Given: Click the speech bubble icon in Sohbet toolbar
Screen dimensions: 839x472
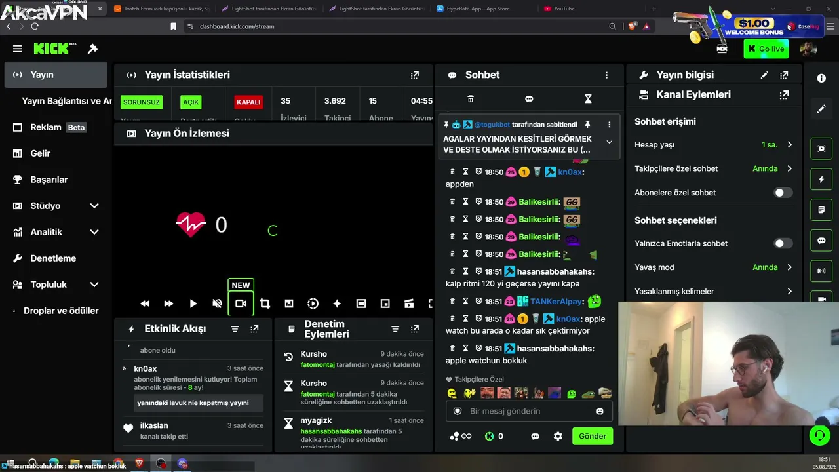Looking at the screenshot, I should tap(529, 99).
